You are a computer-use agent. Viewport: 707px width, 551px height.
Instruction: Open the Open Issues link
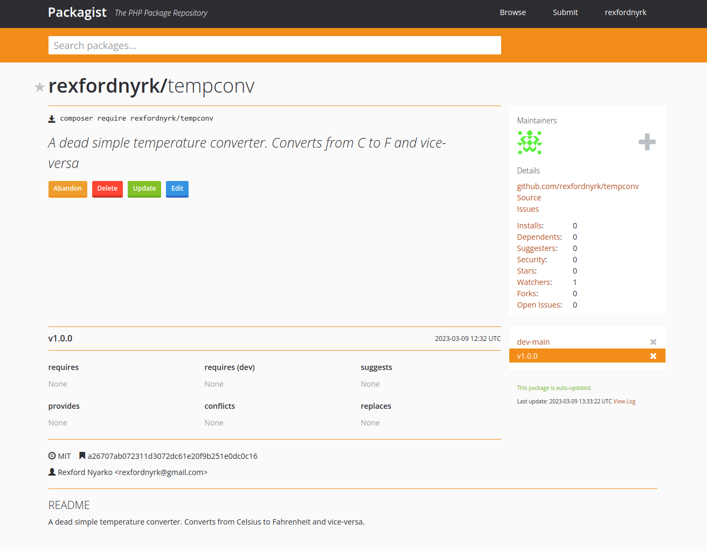point(539,305)
